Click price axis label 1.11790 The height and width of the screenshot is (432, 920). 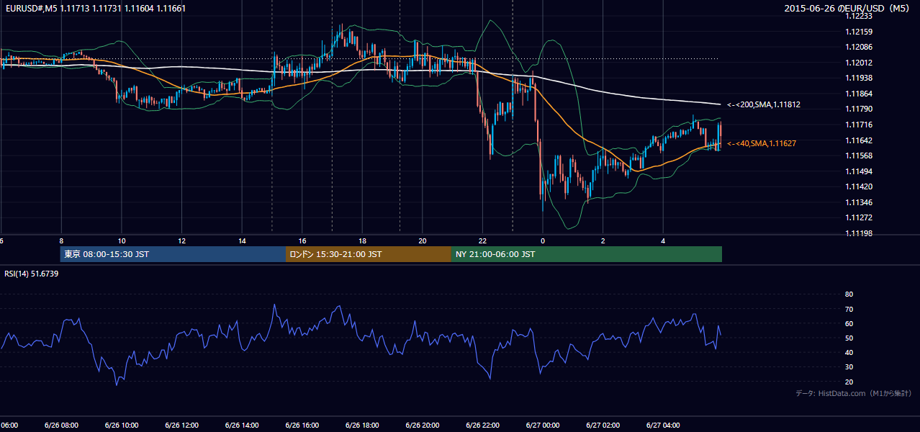pos(859,109)
